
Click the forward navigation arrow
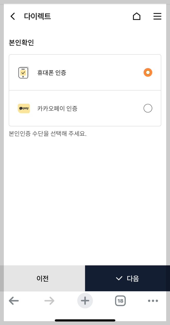[49, 301]
